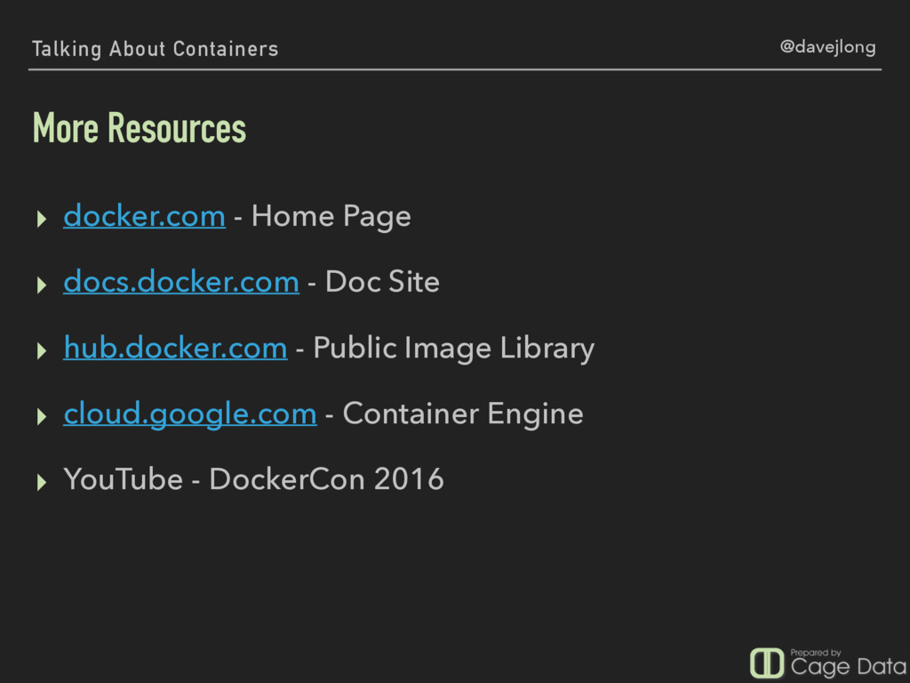The height and width of the screenshot is (683, 910).
Task: Click the "- Public Image Library" description
Action: pyautogui.click(x=445, y=349)
